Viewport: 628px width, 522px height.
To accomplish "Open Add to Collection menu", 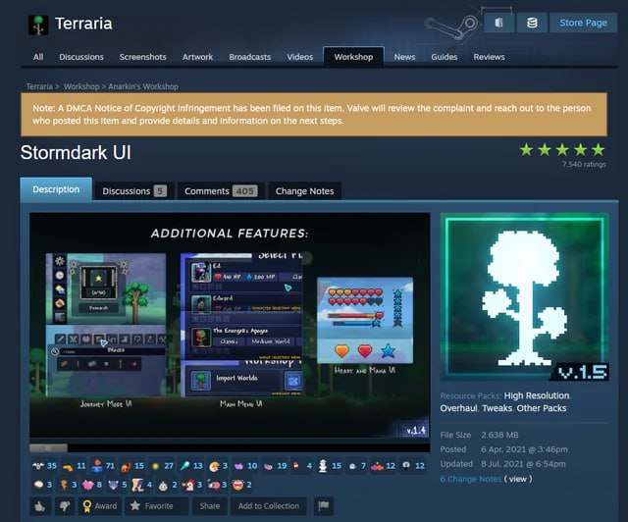I will click(x=268, y=506).
